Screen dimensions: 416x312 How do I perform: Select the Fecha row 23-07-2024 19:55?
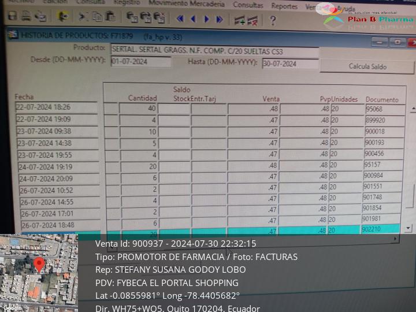(x=58, y=155)
